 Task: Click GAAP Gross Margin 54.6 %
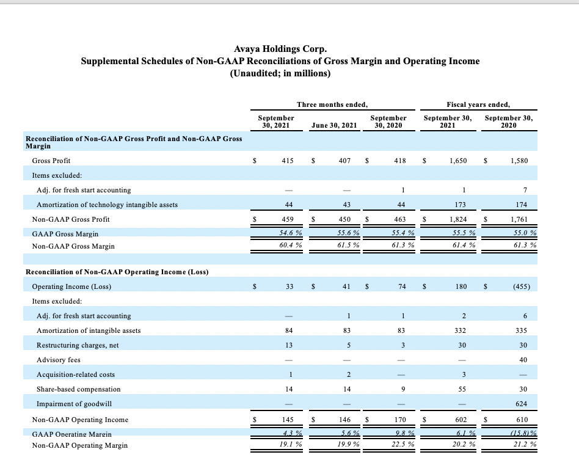[290, 233]
